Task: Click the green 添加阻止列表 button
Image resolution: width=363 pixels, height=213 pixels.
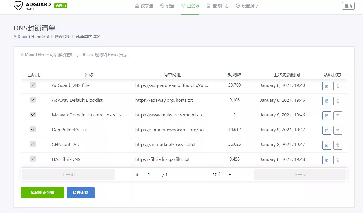Action: point(43,193)
